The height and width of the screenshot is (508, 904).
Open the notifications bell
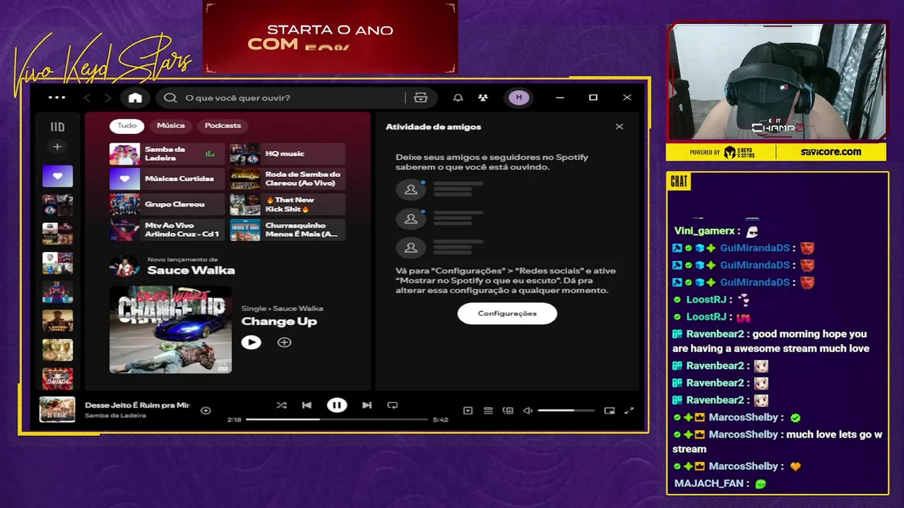coord(458,98)
